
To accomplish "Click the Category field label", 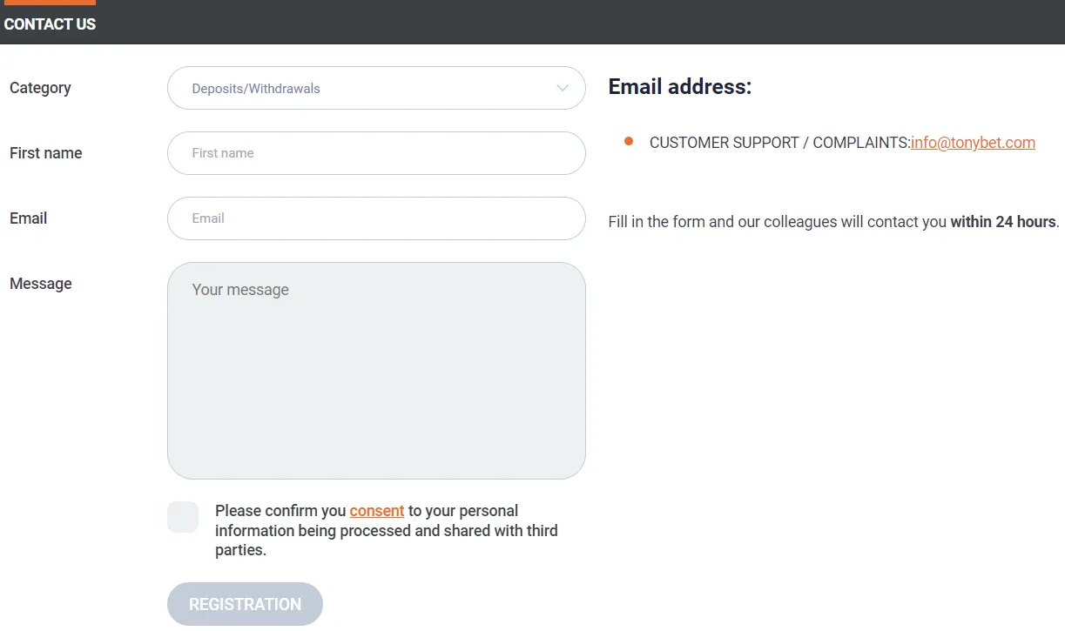I will coord(40,88).
